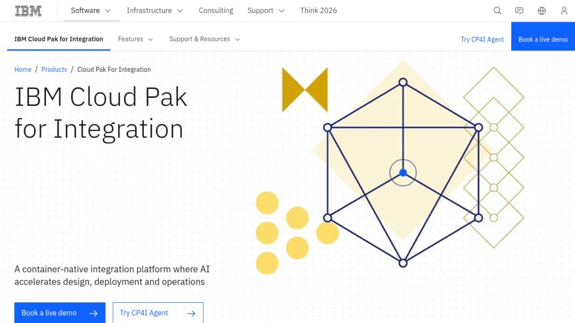Open the globe language selector icon
This screenshot has width=575, height=323.
coord(541,11)
